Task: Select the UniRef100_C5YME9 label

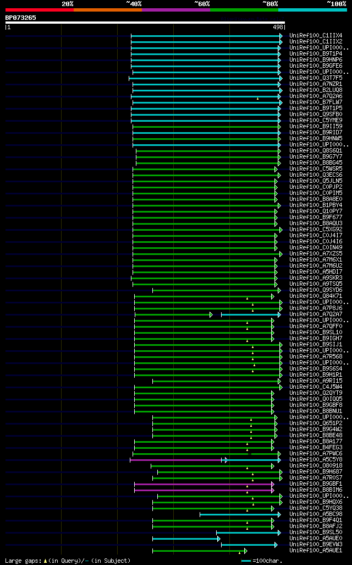Action: click(316, 121)
